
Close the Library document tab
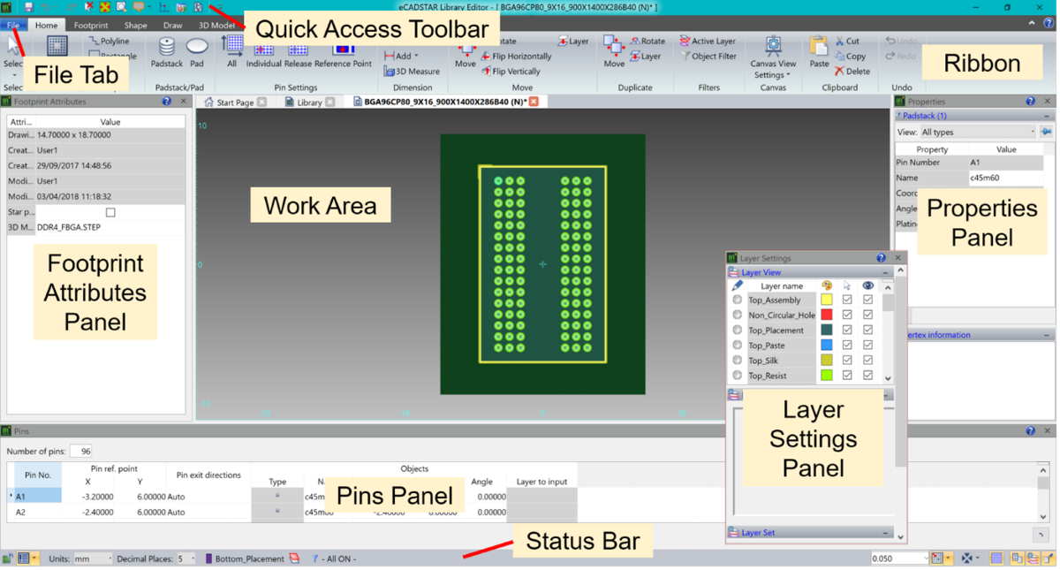[330, 103]
